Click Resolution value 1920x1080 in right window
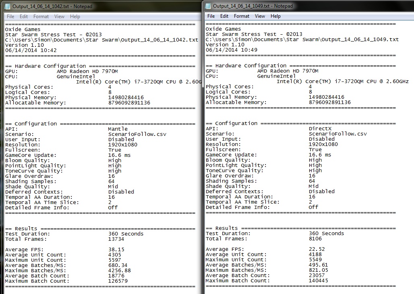The width and height of the screenshot is (414, 294). 323,144
